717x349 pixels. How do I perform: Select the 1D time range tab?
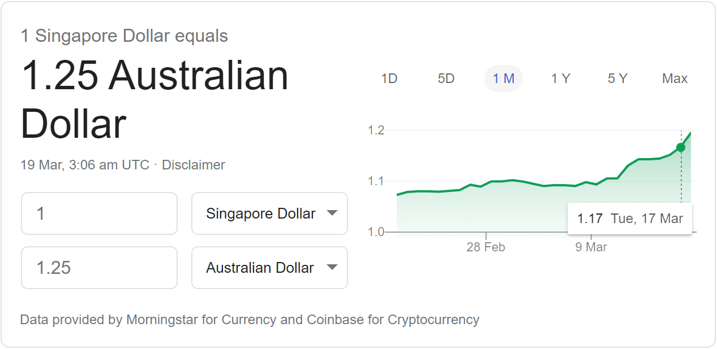pyautogui.click(x=389, y=78)
